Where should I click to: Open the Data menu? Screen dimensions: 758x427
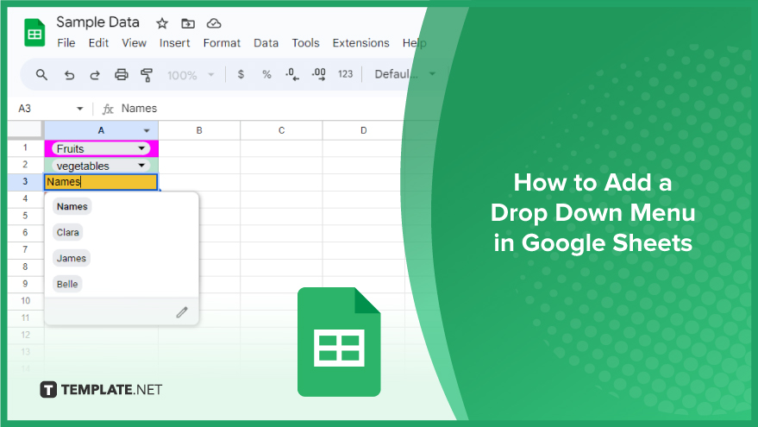pyautogui.click(x=266, y=43)
